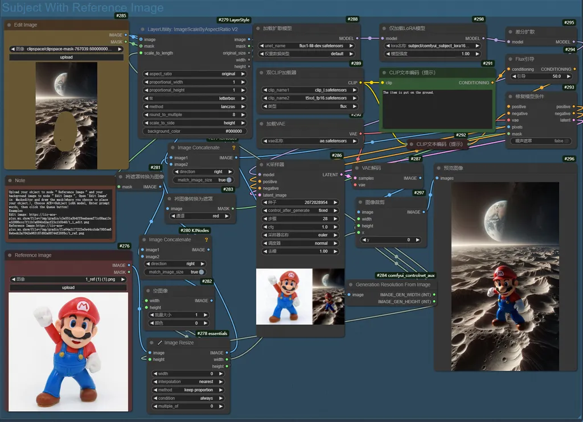
Task: Open the condition always dropdown
Action: pyautogui.click(x=188, y=398)
